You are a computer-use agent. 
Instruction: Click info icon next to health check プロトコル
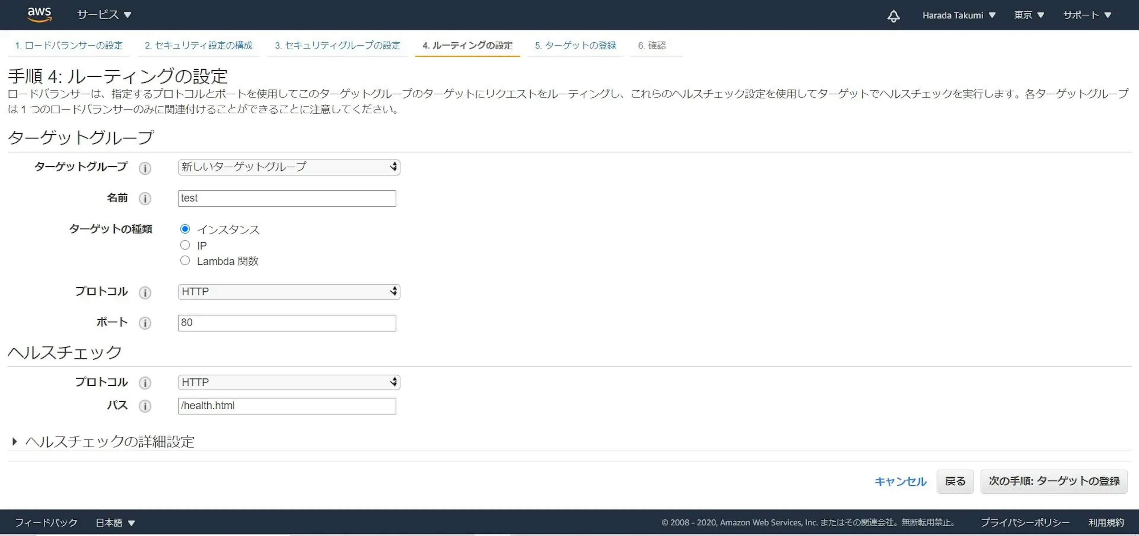pyautogui.click(x=144, y=383)
